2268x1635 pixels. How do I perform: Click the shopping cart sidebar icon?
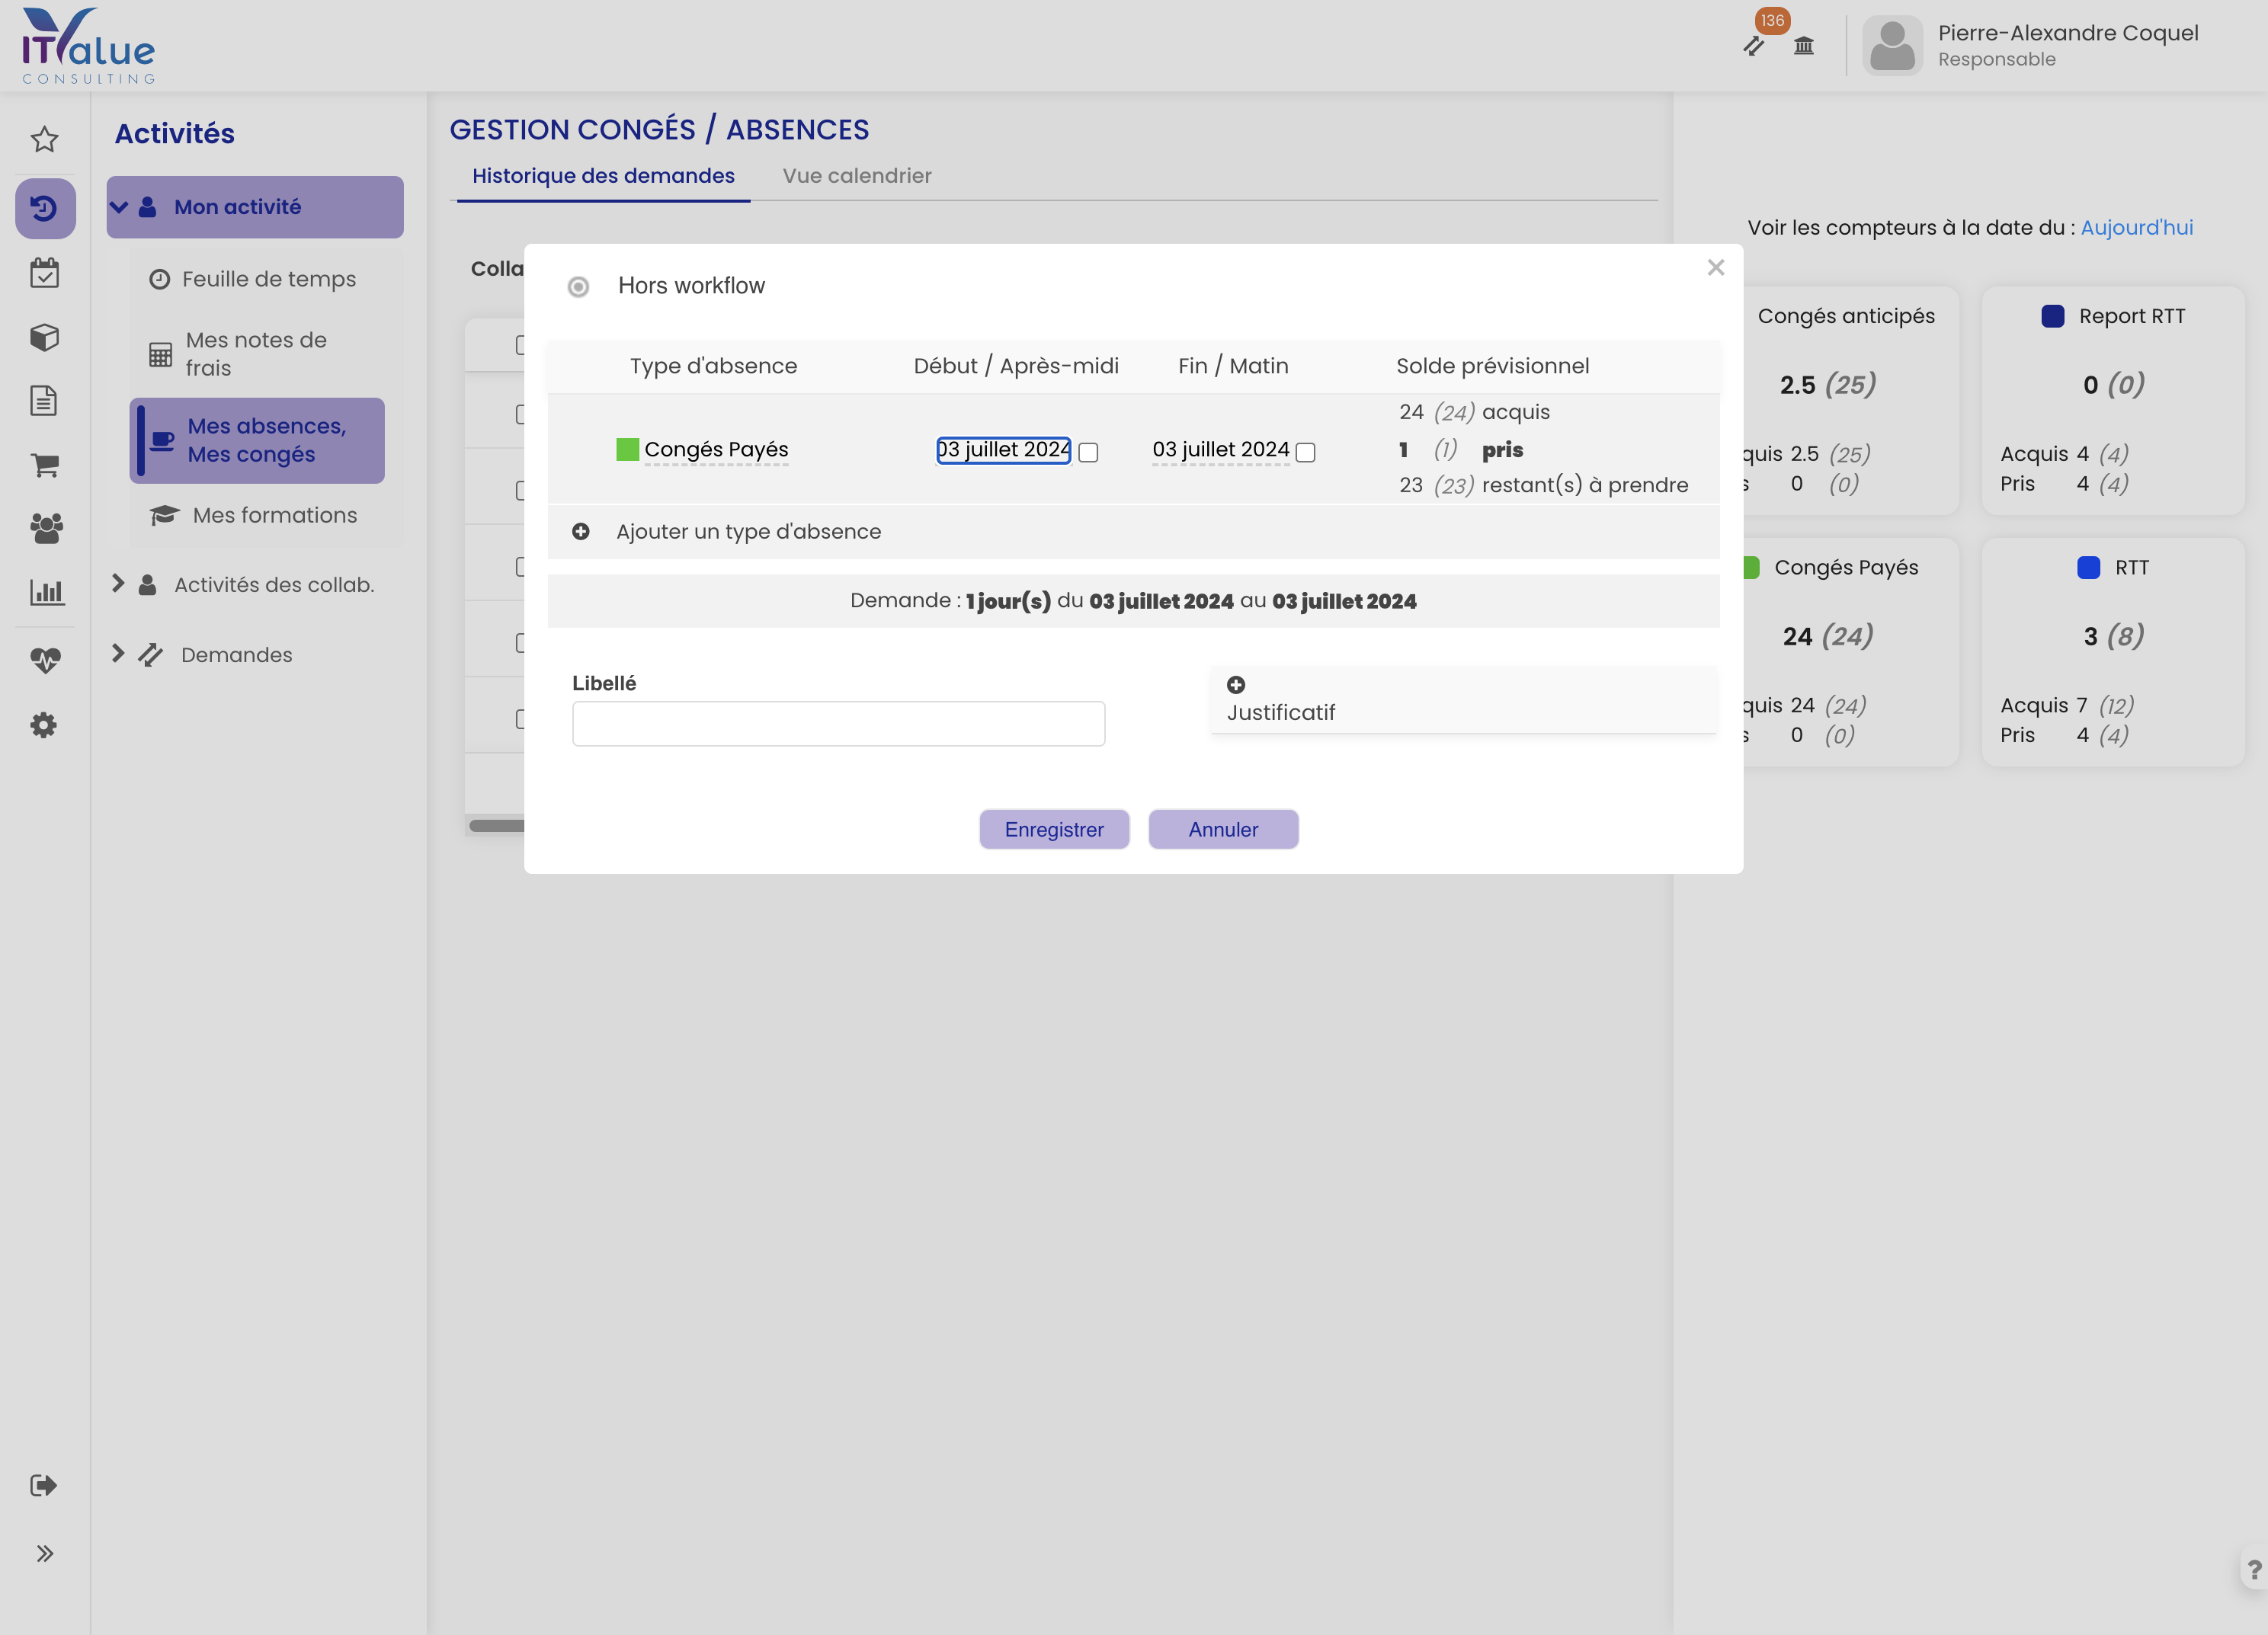[x=44, y=465]
